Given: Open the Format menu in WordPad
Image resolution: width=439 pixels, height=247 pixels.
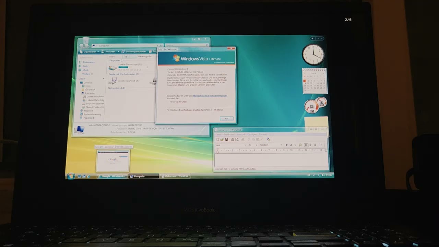Looking at the screenshot, I should point(263,134).
